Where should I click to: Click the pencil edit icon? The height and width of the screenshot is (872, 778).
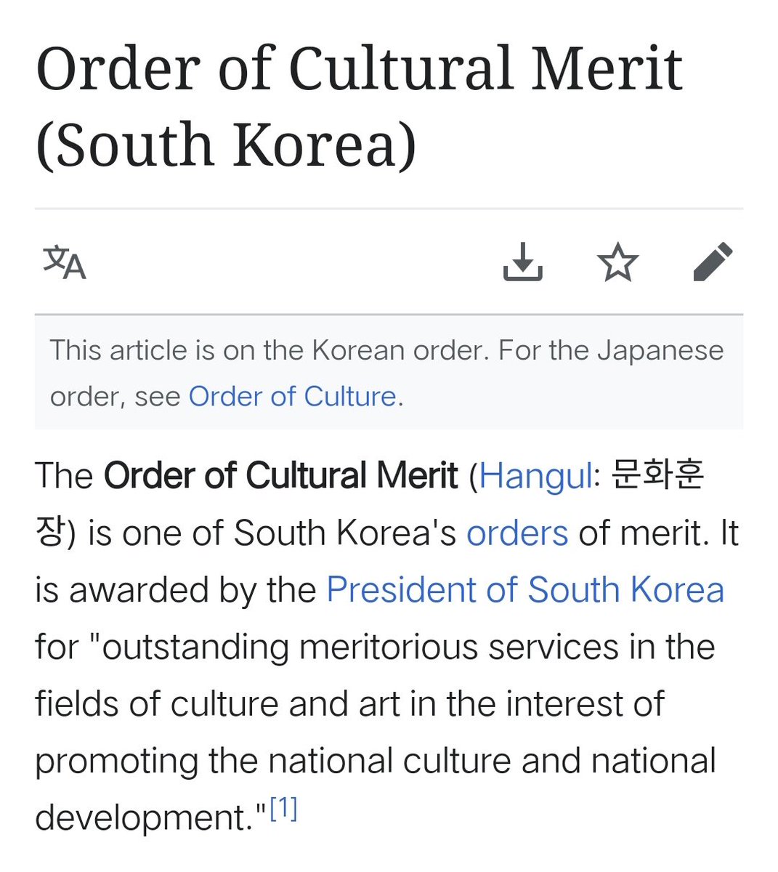[713, 262]
